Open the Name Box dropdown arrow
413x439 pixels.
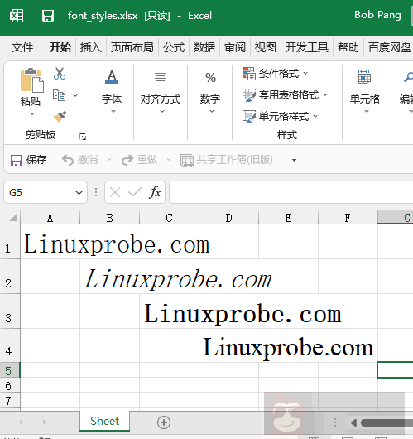pos(79,193)
